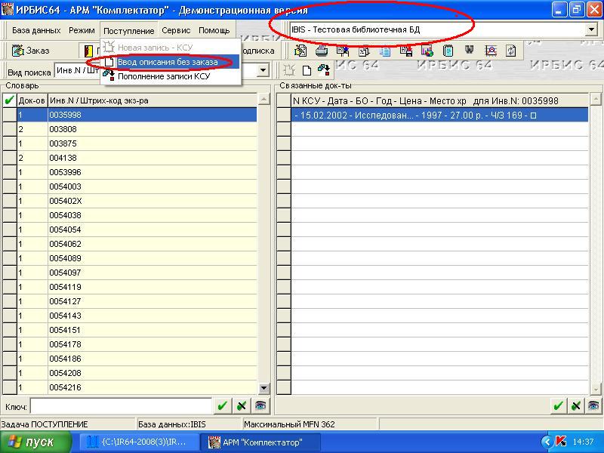Click the green checkmark beside the Ключ field

pos(222,406)
